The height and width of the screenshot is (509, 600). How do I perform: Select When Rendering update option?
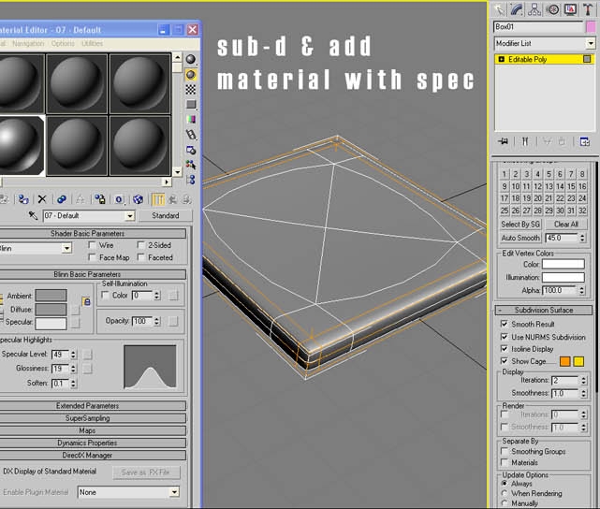[x=505, y=493]
